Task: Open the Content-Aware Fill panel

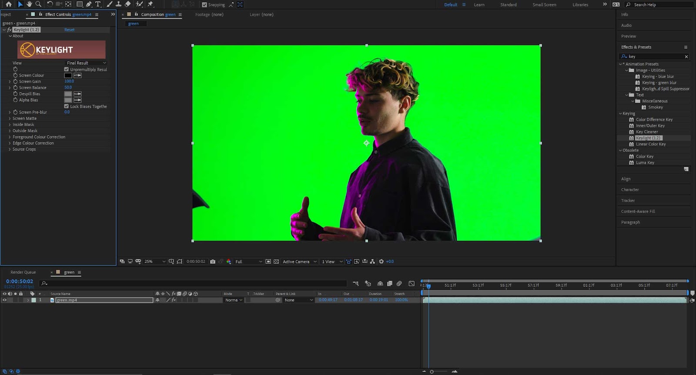Action: point(638,212)
